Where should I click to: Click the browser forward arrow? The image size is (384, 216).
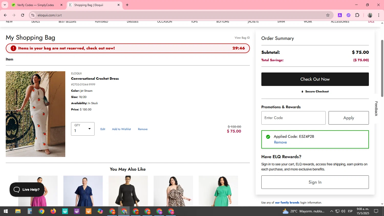(x=14, y=15)
